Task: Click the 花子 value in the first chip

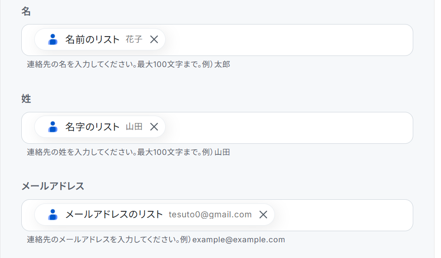Action: click(x=134, y=39)
